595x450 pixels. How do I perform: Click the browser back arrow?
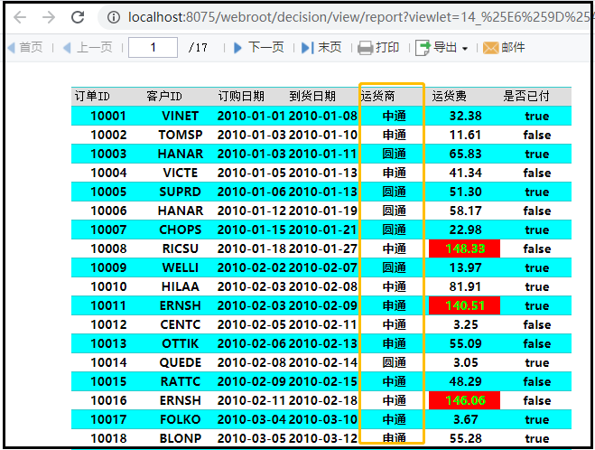[x=20, y=17]
